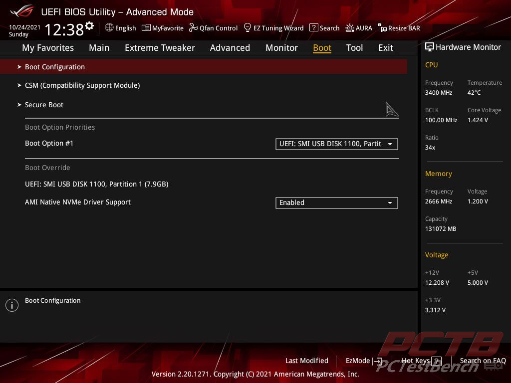Click CPU Temperature value 42°C
The height and width of the screenshot is (383, 511).
click(x=474, y=92)
